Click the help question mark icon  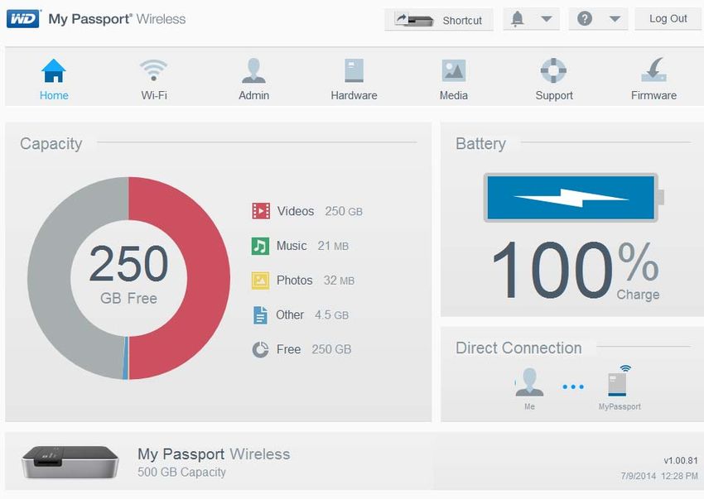click(584, 19)
